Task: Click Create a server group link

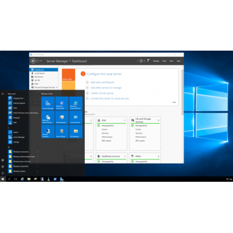Action: 102,93
